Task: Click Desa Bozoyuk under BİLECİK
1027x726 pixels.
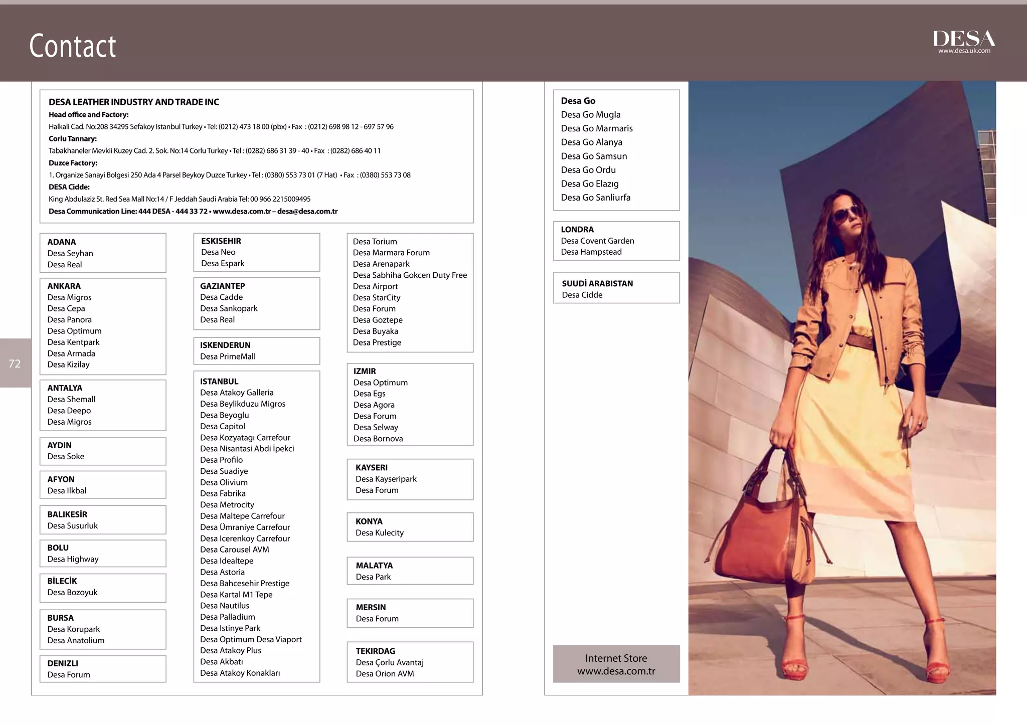Action: (73, 592)
